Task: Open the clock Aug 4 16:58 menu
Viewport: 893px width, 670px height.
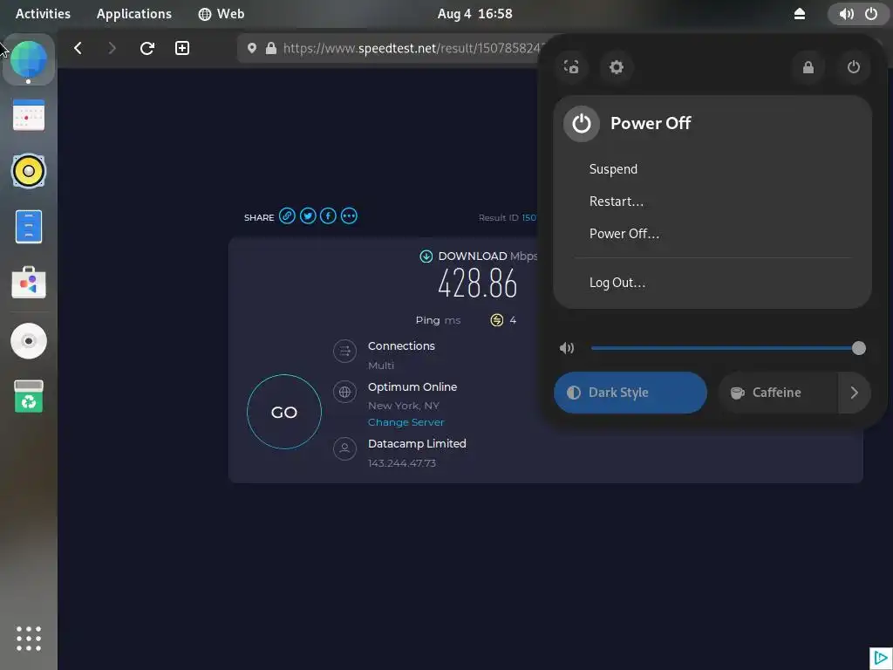Action: [x=475, y=14]
